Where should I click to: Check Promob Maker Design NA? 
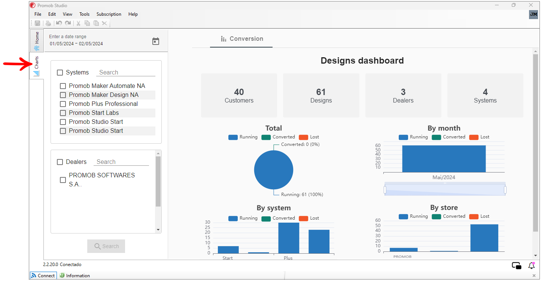pyautogui.click(x=63, y=95)
